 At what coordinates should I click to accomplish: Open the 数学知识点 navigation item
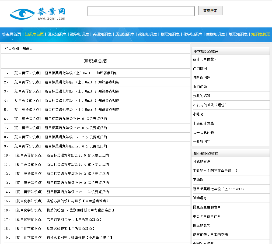tap(80, 34)
